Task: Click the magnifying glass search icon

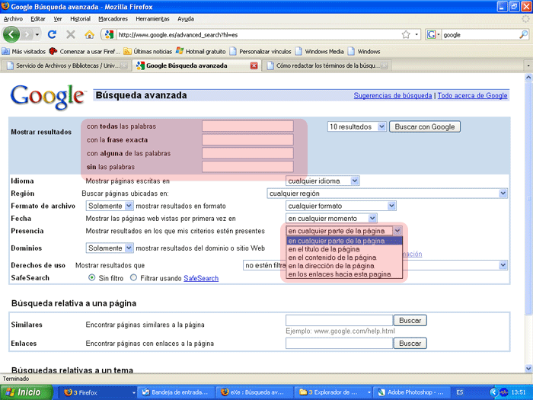Action: click(x=524, y=34)
